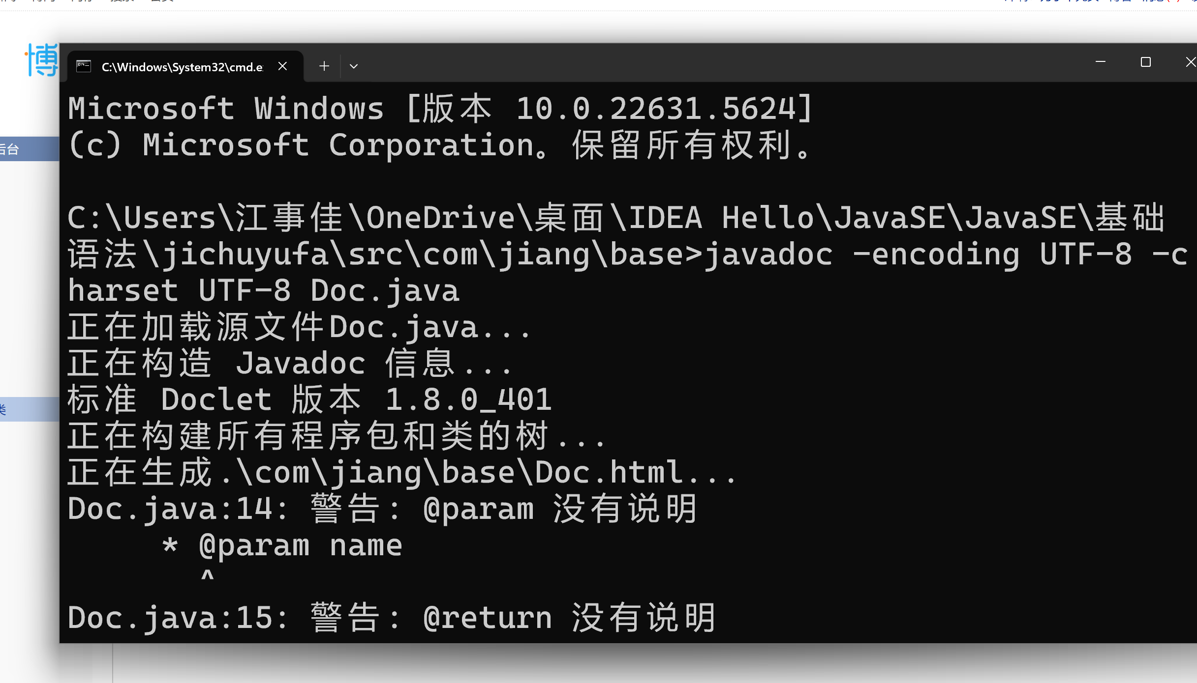1197x683 pixels.
Task: Click the Doc.java:14 warning line
Action: click(382, 509)
